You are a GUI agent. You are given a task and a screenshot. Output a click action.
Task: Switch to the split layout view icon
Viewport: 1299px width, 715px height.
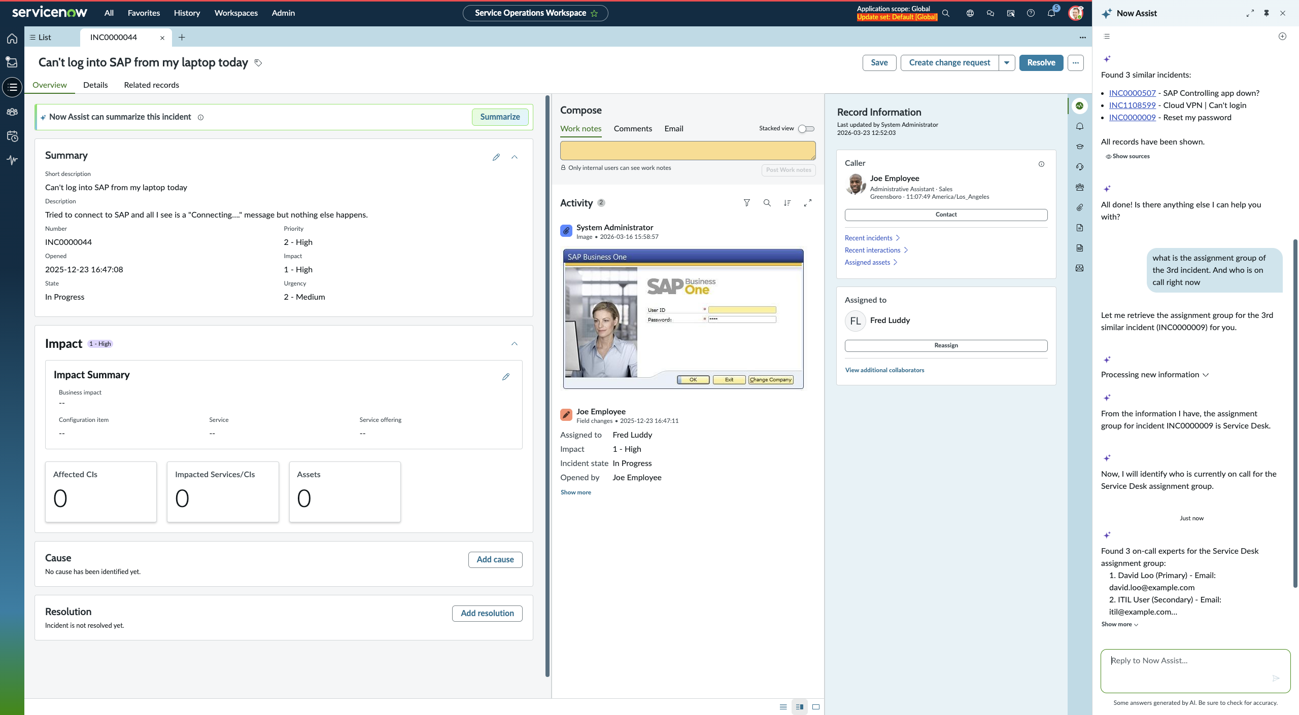(x=800, y=707)
